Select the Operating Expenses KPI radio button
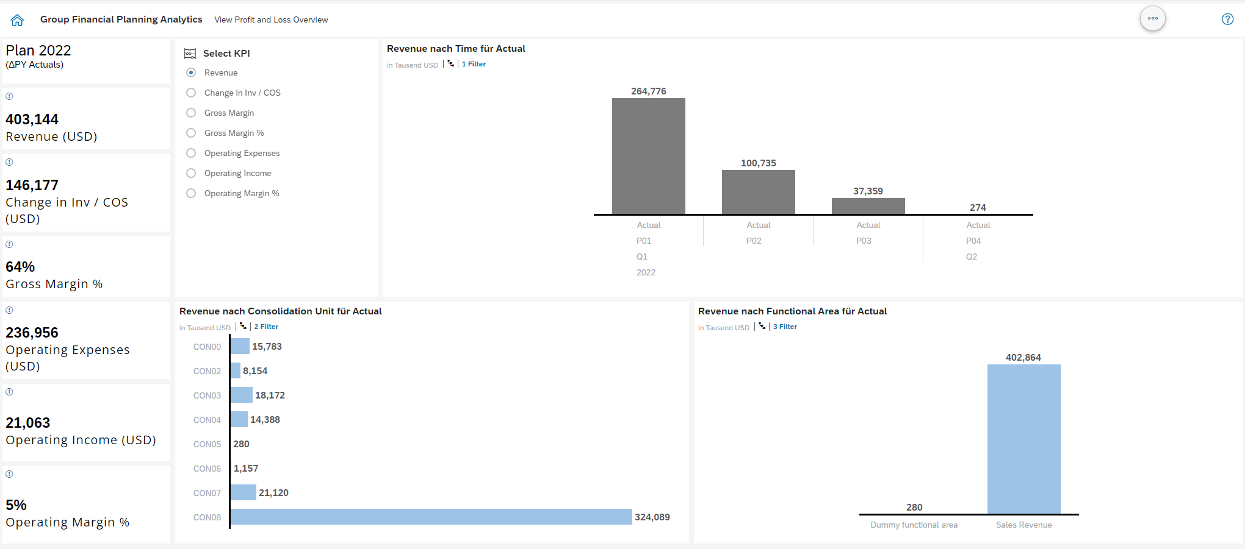The width and height of the screenshot is (1245, 549). point(190,153)
